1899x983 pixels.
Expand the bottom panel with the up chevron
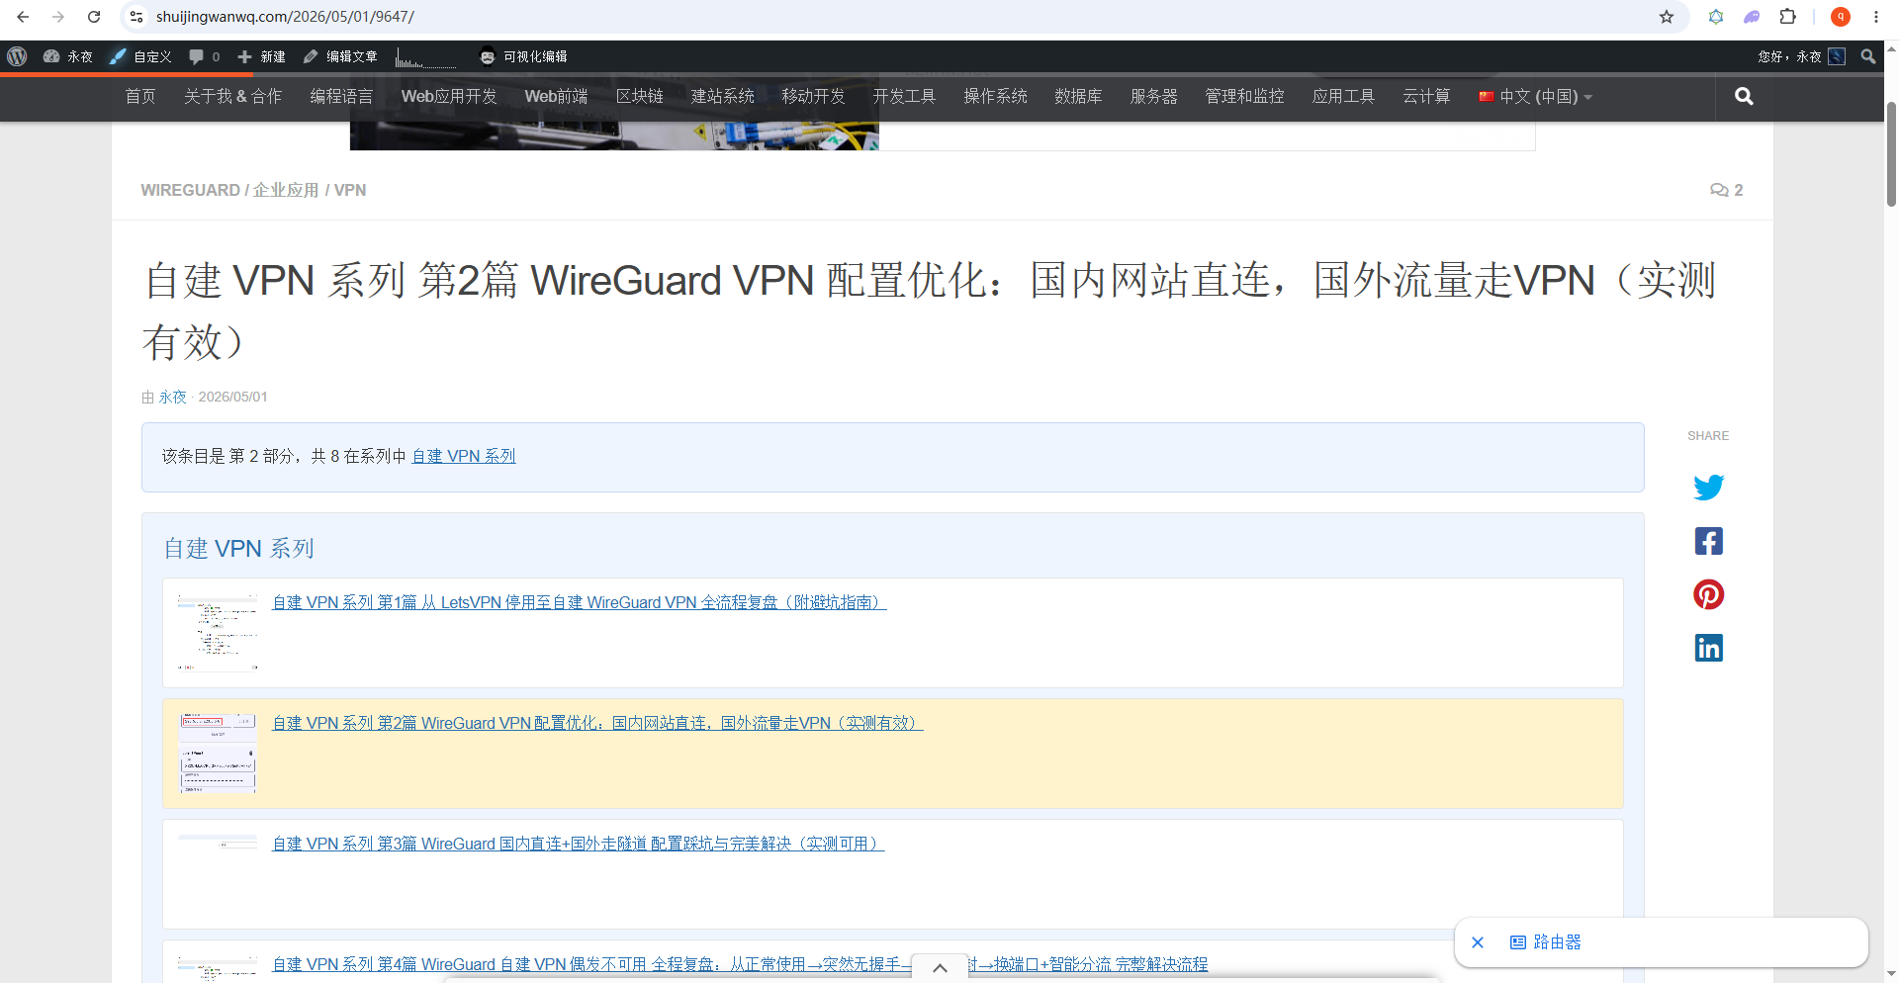tap(941, 968)
